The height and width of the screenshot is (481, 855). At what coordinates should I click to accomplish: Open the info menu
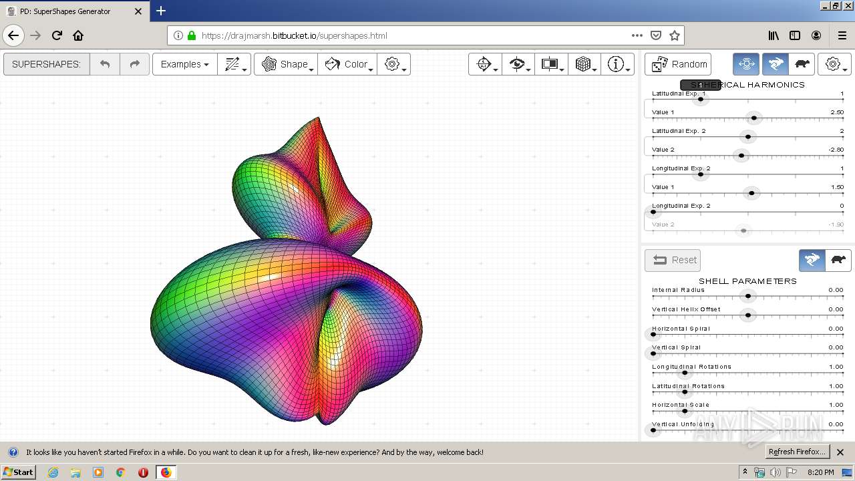(617, 64)
